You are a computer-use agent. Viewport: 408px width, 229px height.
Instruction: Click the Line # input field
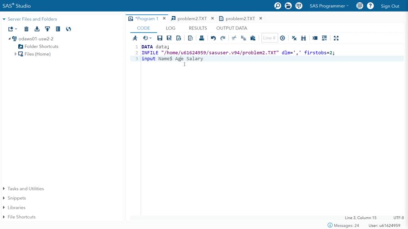pos(269,38)
